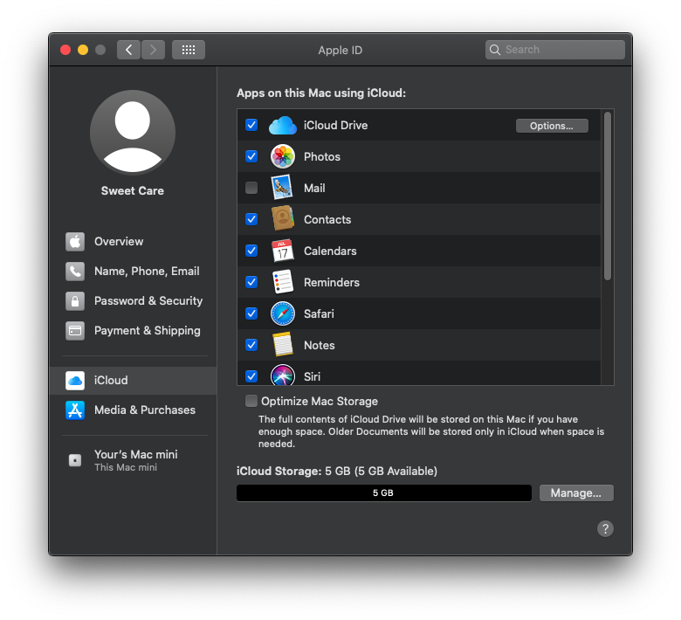This screenshot has height=620, width=681.
Task: Uncheck the Safari checkbox
Action: pos(251,313)
